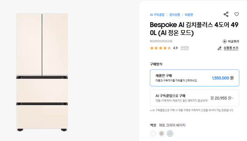
Task: Add product to wishlist with heart icon
Action: click(x=237, y=14)
